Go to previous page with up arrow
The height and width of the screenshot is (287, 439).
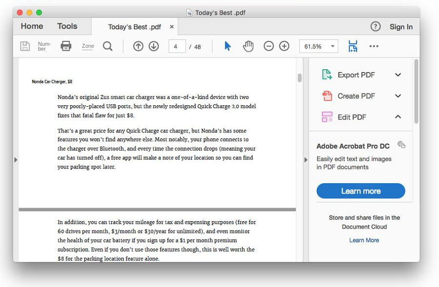(138, 46)
